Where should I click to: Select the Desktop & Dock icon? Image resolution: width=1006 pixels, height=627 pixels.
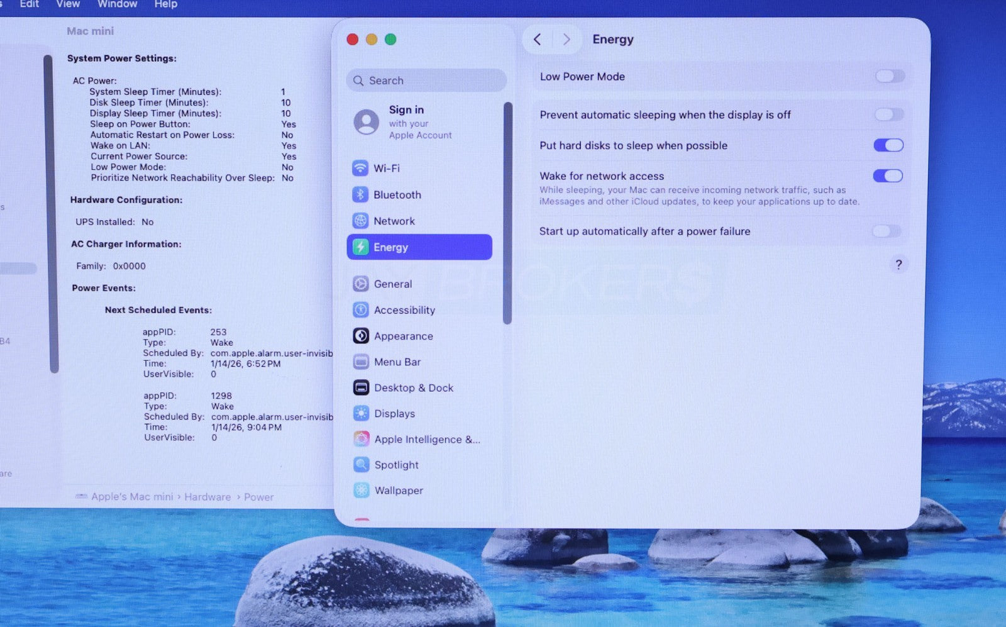click(x=361, y=387)
